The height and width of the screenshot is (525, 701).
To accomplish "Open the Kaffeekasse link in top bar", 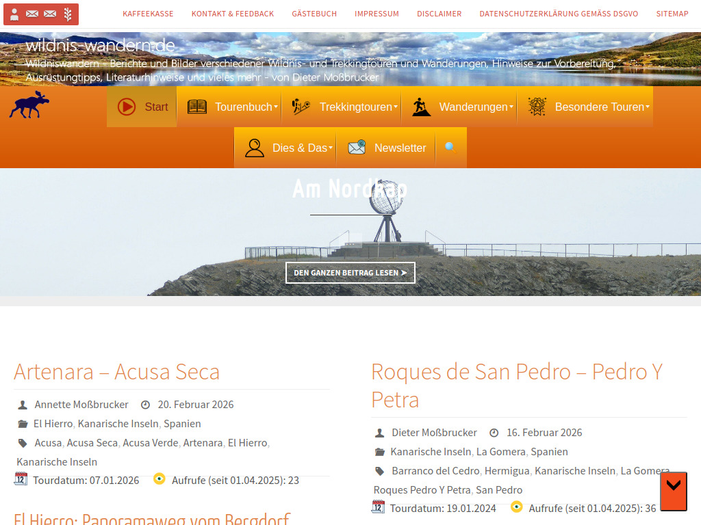I will click(x=148, y=14).
